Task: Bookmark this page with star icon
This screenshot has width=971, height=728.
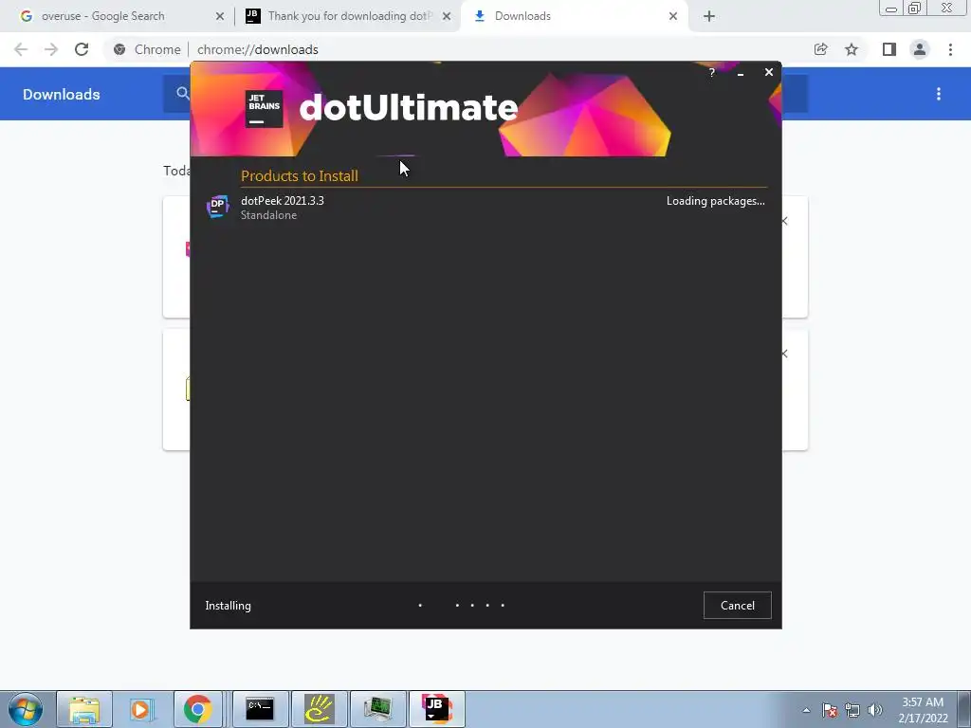Action: tap(852, 49)
